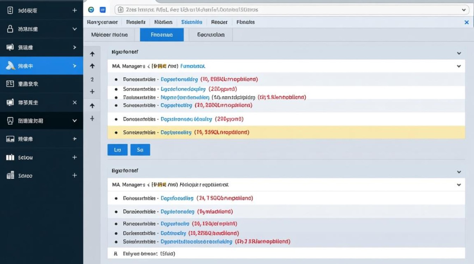The height and width of the screenshot is (264, 474).
Task: Click the blue Lu button
Action: 117,150
